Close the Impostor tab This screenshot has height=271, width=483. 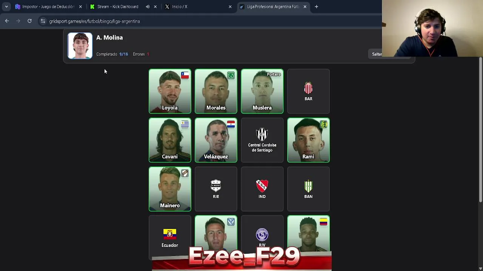pyautogui.click(x=80, y=6)
